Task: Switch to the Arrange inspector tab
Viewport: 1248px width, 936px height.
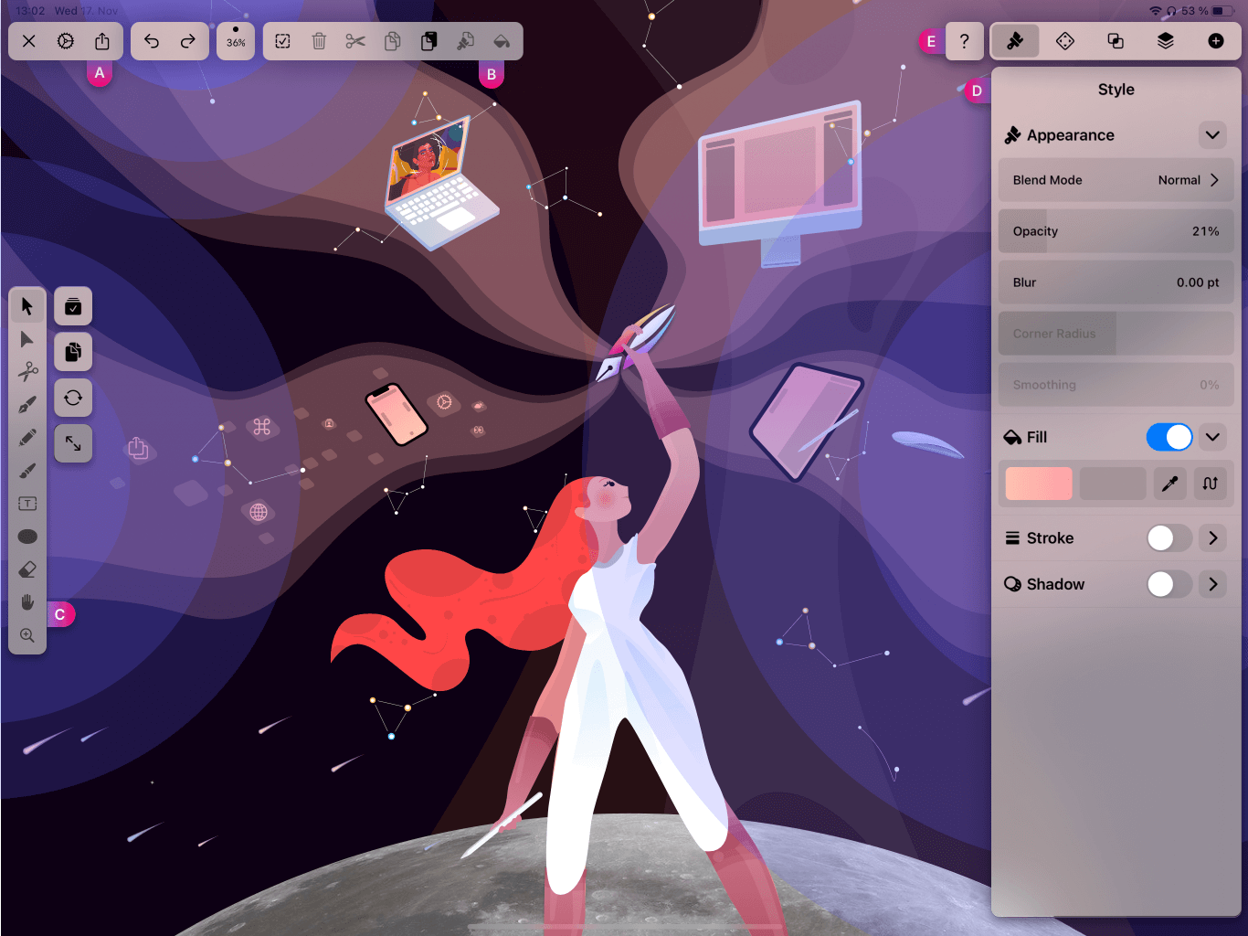Action: click(x=1065, y=41)
